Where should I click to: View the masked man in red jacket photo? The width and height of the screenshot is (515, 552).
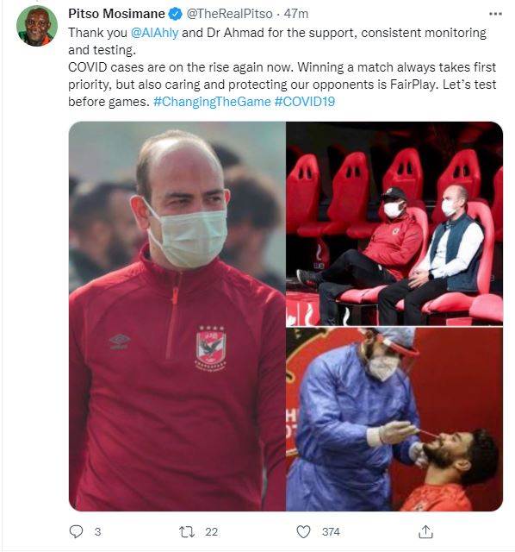click(x=177, y=317)
